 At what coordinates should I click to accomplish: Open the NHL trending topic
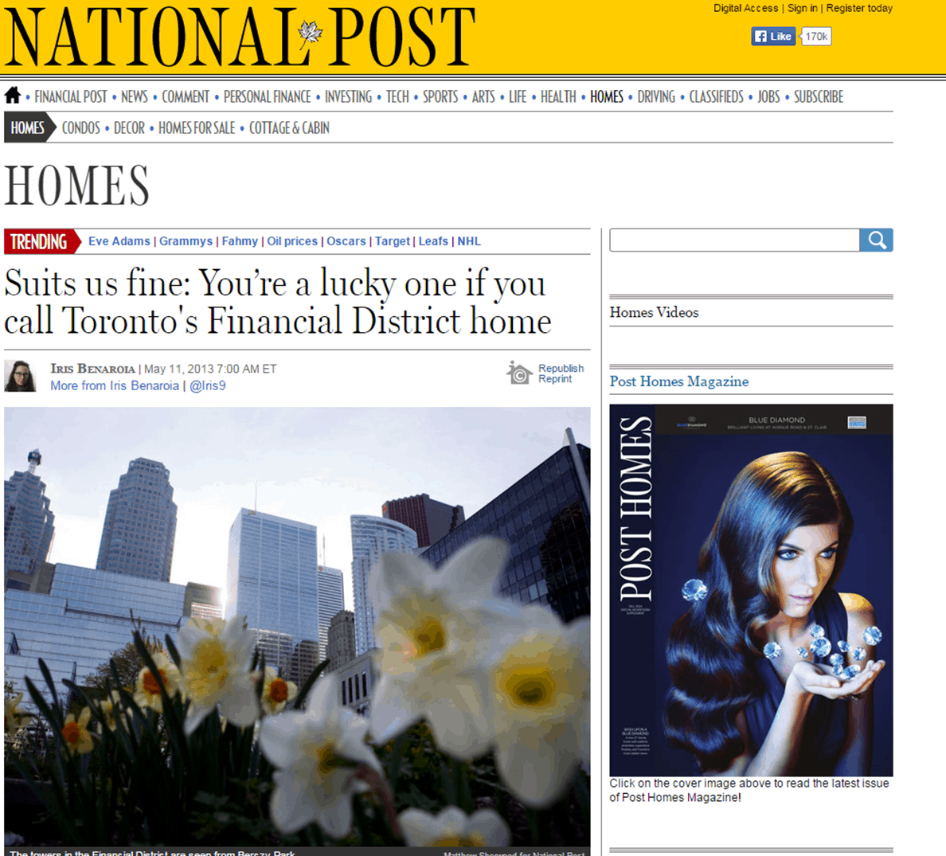[x=469, y=241]
